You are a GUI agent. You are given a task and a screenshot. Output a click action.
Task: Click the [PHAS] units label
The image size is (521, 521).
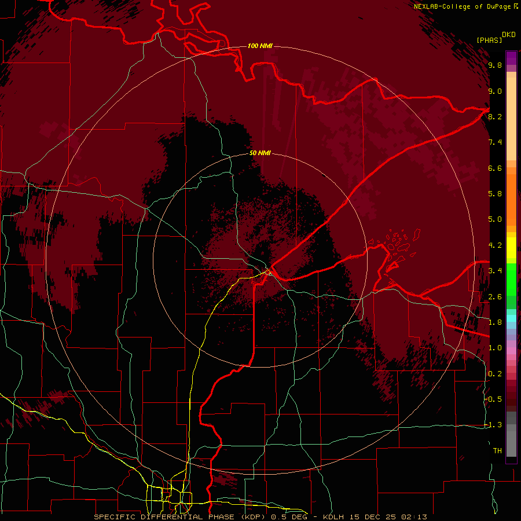click(x=489, y=40)
